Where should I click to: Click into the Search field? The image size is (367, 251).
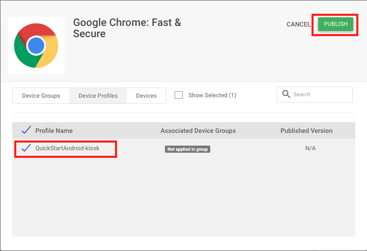315,95
